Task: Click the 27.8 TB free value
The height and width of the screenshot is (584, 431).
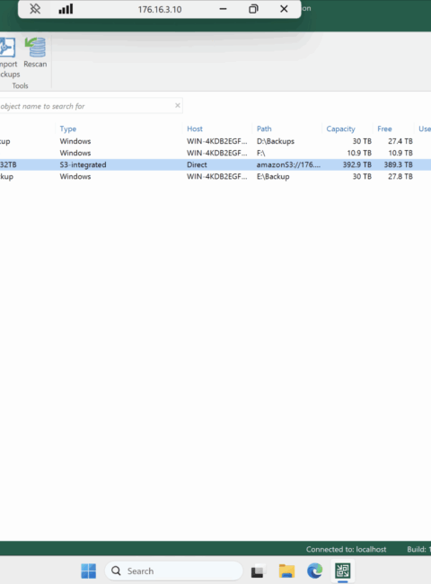Action: 400,176
